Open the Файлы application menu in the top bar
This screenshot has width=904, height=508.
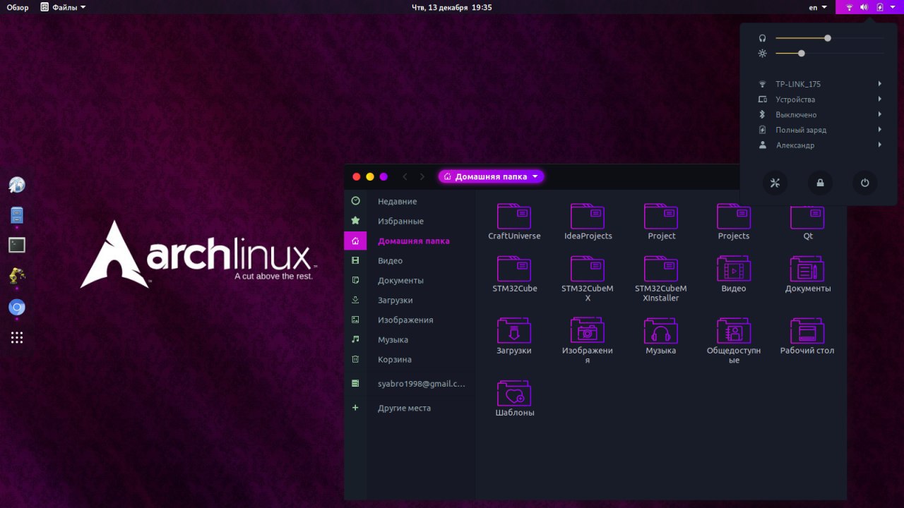pyautogui.click(x=64, y=7)
